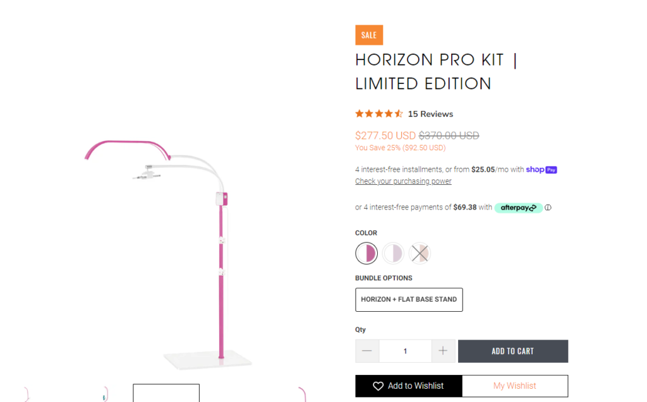
Task: Decrease quantity with the minus button
Action: [x=367, y=351]
